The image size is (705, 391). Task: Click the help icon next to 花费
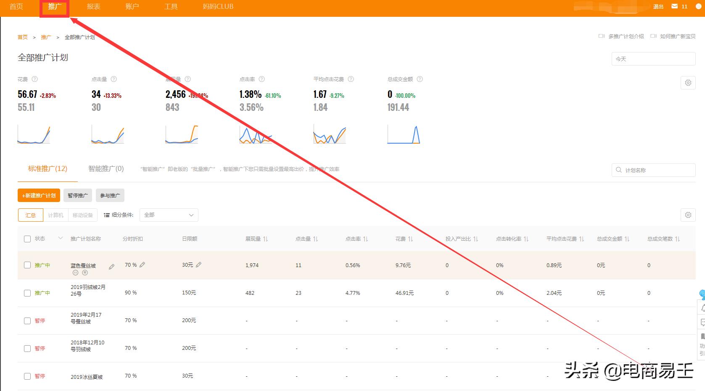[x=35, y=79]
